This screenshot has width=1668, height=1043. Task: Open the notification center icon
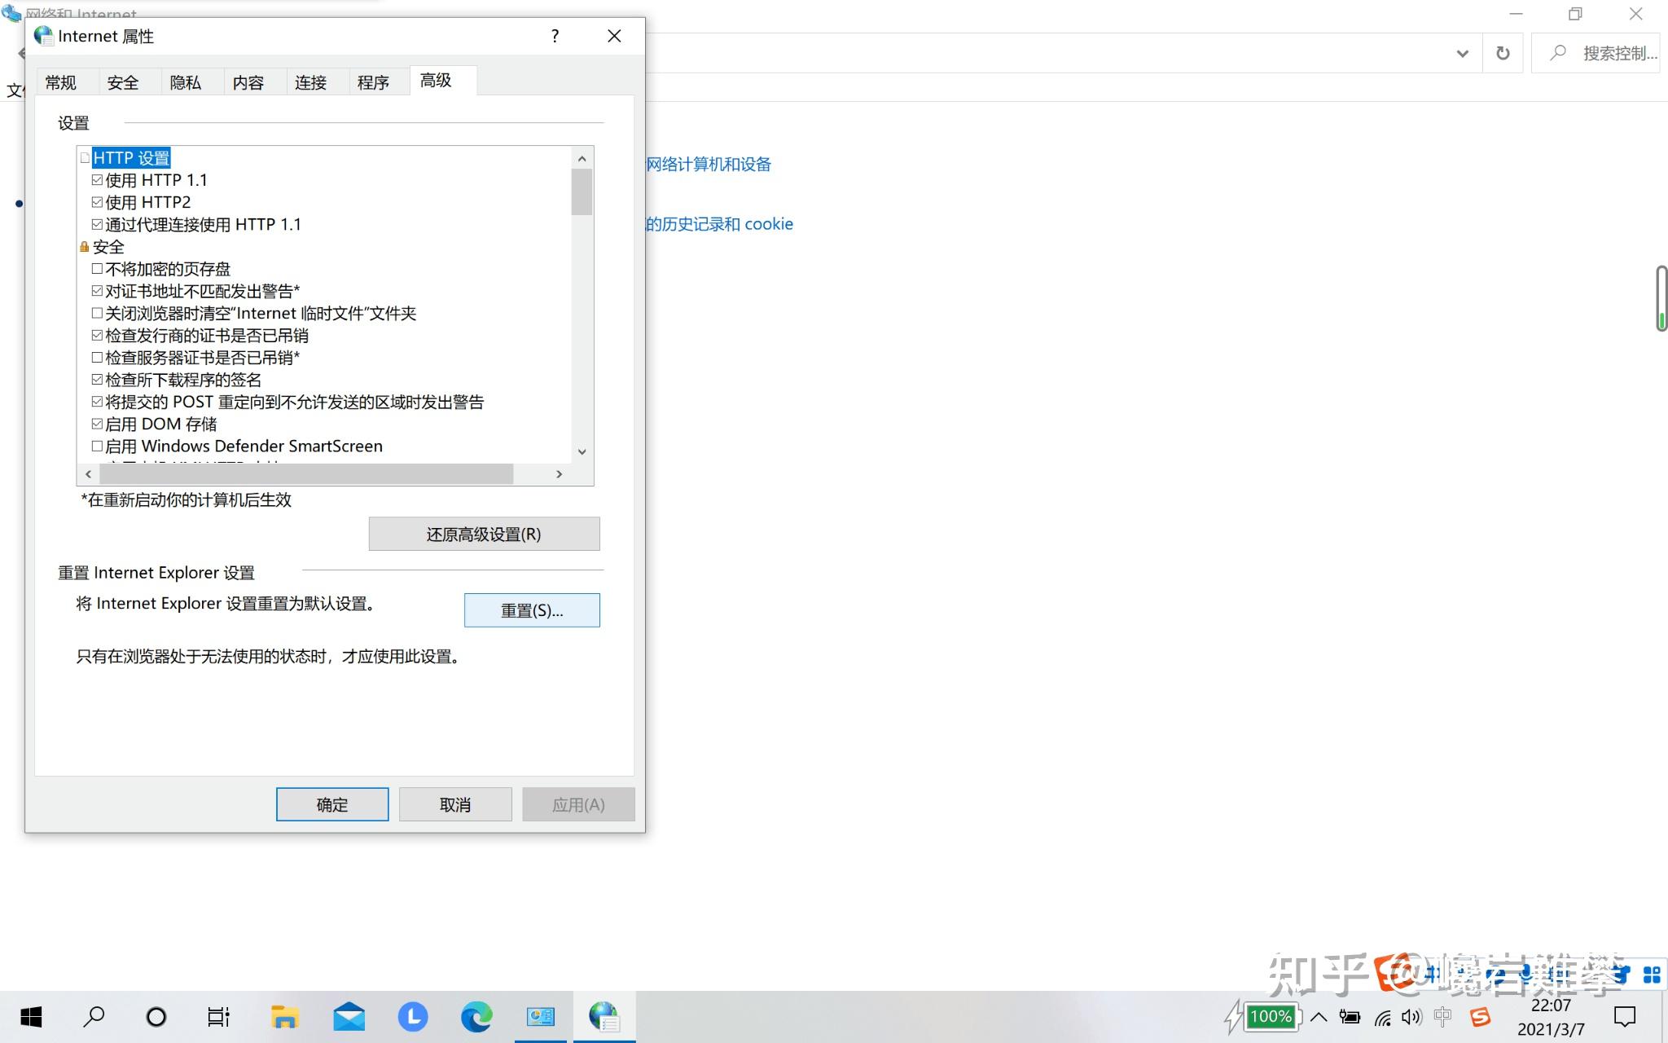(1625, 1017)
